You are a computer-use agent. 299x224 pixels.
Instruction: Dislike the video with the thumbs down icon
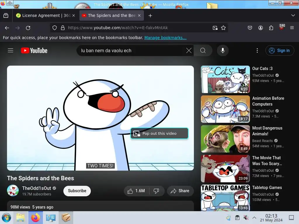(157, 191)
